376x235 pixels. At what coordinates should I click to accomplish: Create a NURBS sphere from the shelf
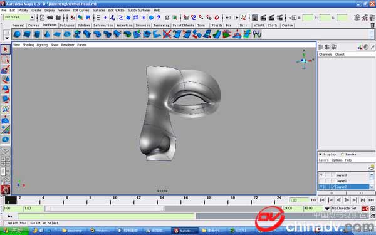17,34
